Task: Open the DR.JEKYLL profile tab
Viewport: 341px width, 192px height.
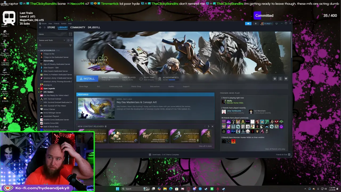Action: tap(94, 27)
